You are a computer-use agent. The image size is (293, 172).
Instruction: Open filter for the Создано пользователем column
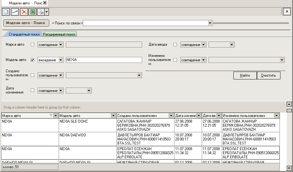click(x=171, y=116)
